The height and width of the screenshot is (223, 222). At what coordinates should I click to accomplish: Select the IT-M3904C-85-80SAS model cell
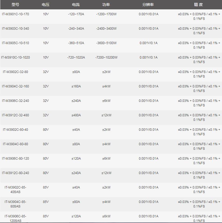coord(15,204)
